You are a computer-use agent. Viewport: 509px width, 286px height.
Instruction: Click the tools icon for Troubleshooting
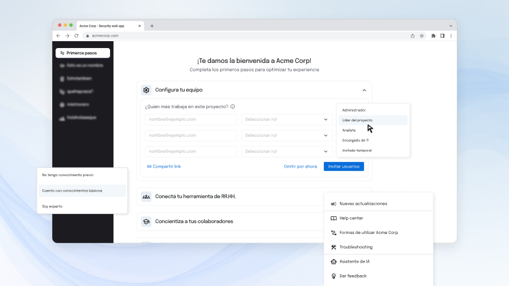[334, 247]
